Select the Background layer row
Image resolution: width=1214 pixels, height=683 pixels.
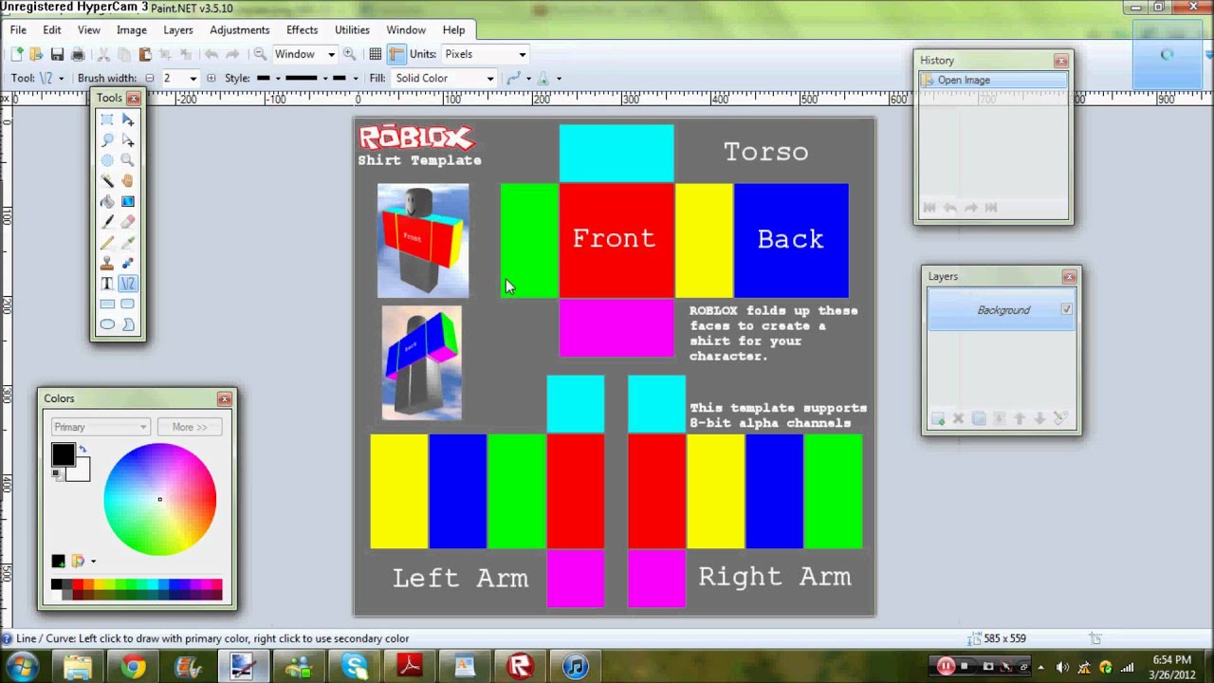pos(1002,310)
